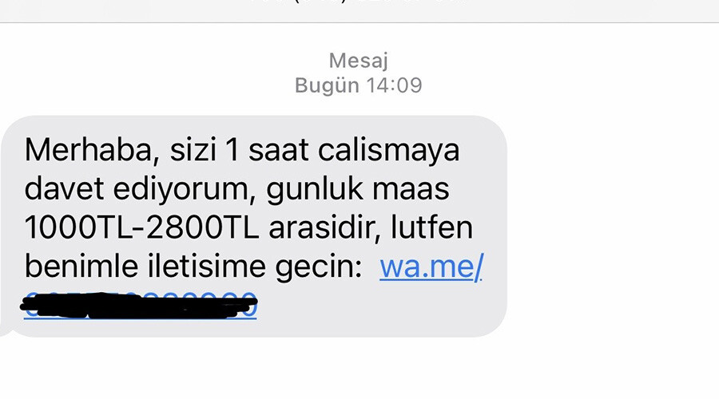Tap the "Mesaj" label above the timestamp
719x399 pixels.
(x=359, y=61)
